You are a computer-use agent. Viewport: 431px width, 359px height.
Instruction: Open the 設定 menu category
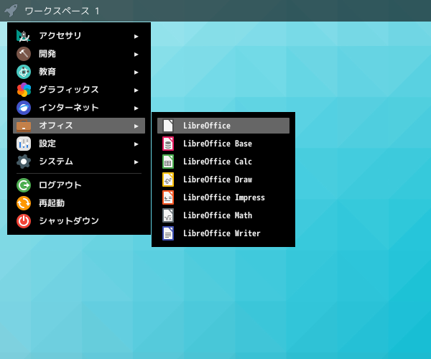click(x=79, y=144)
